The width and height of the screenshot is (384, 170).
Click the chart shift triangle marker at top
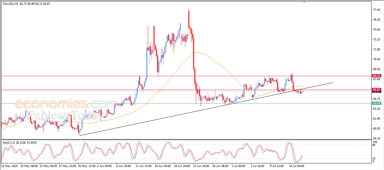point(305,2)
